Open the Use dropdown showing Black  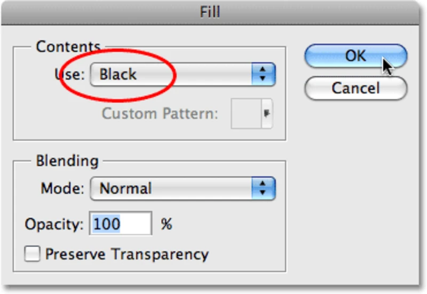coord(183,74)
